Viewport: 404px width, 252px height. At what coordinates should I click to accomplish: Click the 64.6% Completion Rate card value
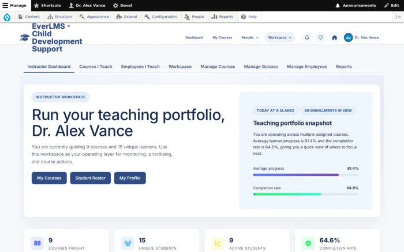point(330,240)
